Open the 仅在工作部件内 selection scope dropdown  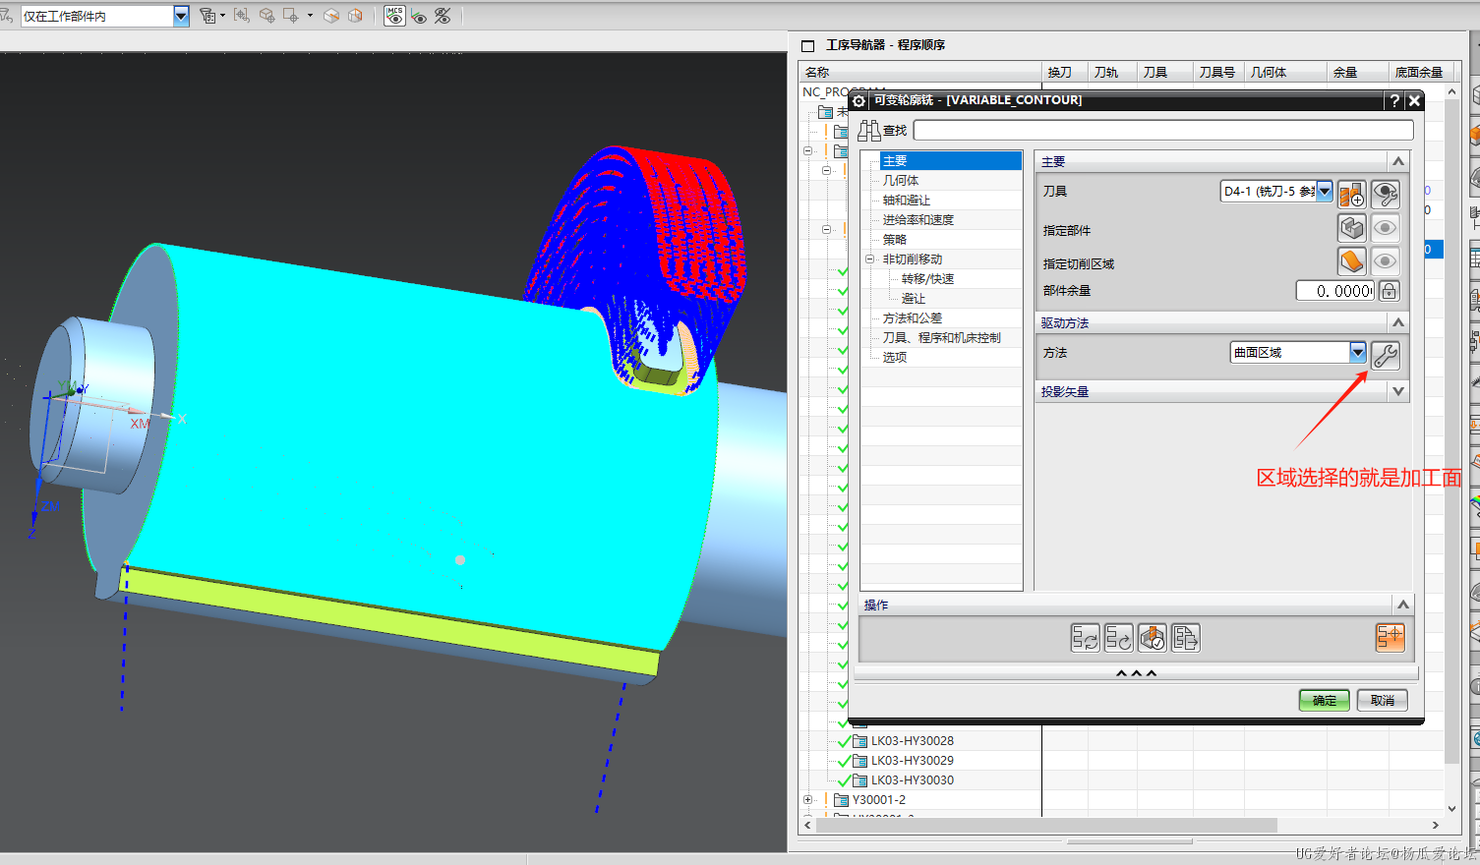point(181,16)
